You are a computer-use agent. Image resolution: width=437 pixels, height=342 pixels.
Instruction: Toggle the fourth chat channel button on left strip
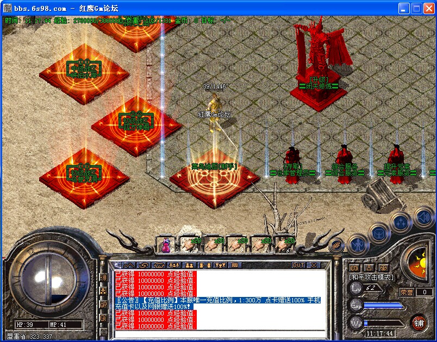coord(104,318)
